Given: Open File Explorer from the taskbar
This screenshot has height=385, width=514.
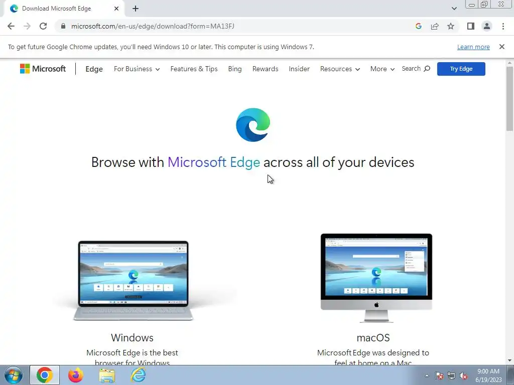Looking at the screenshot, I should [x=107, y=375].
